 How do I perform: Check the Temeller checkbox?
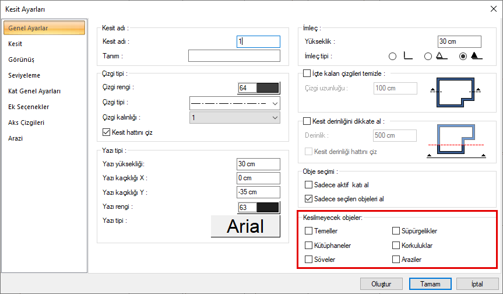coord(308,231)
